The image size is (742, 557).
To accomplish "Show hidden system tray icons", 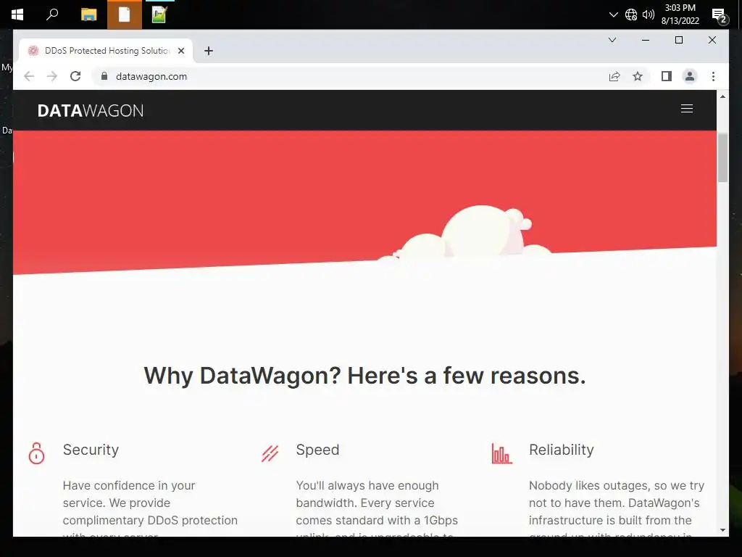I will (613, 15).
